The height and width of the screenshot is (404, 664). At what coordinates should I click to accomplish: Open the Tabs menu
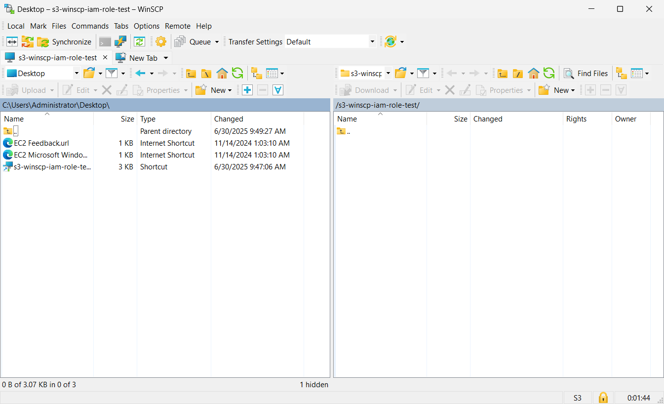(121, 26)
